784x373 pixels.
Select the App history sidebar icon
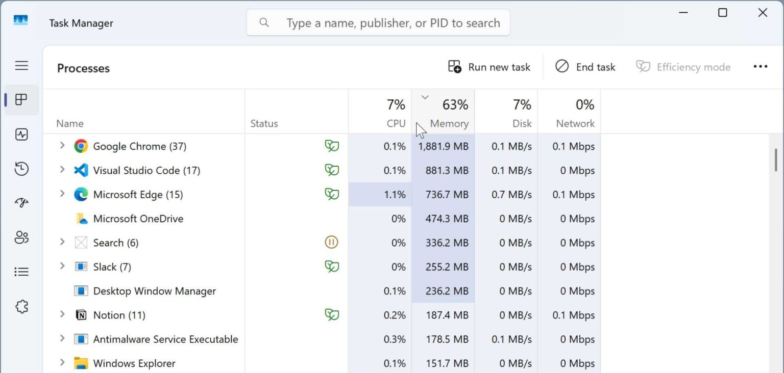[x=21, y=169]
